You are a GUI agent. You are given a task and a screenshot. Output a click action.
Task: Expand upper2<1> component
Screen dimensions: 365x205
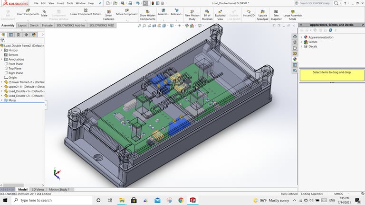pyautogui.click(x=1, y=87)
